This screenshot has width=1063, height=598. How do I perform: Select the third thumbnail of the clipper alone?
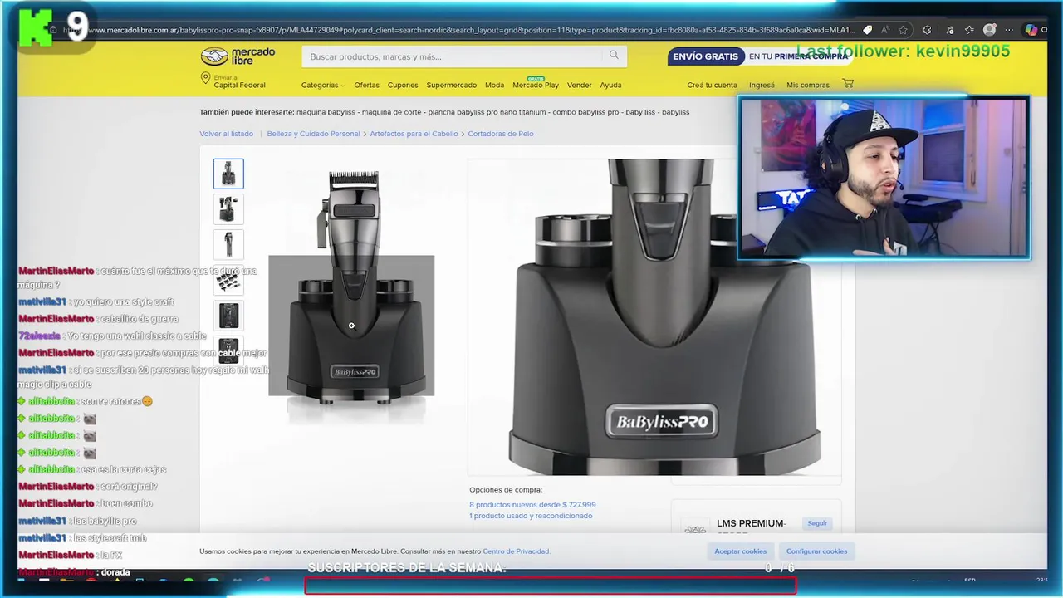[228, 245]
